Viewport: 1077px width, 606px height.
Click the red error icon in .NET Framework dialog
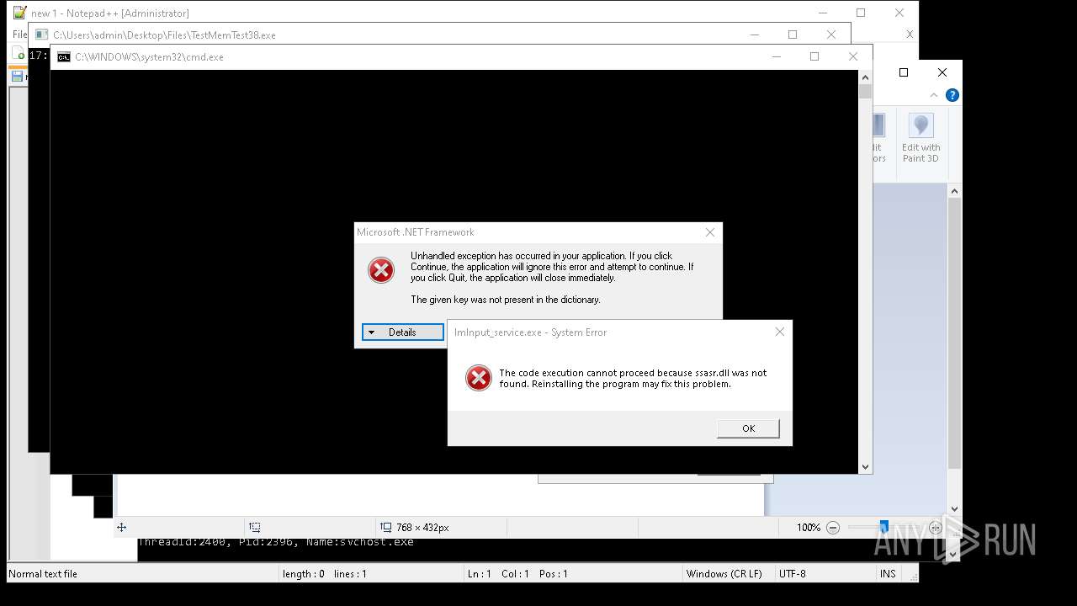tap(381, 270)
